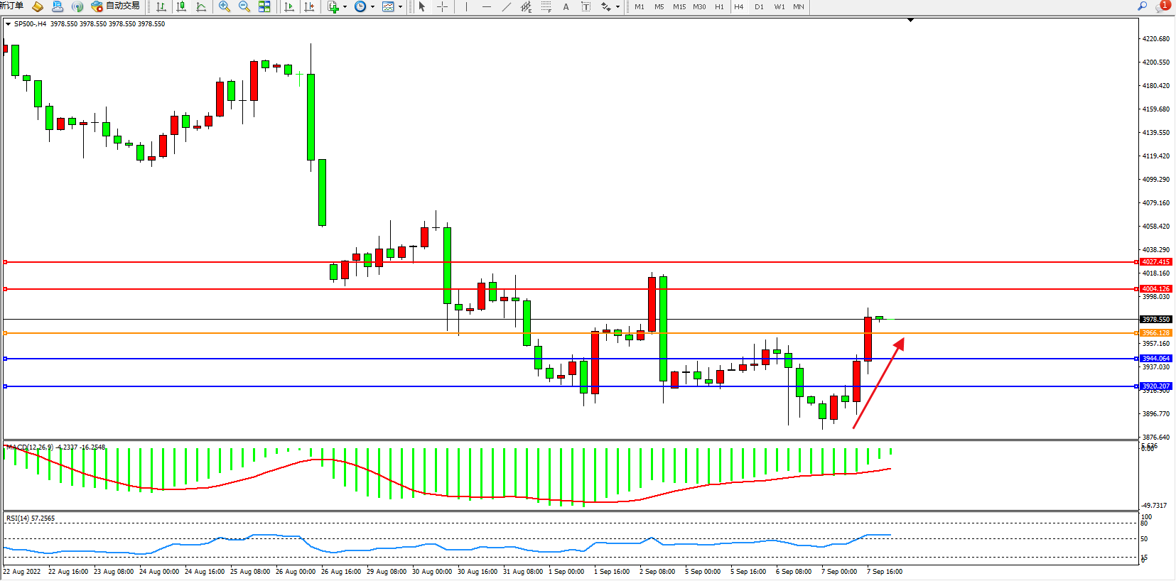The height and width of the screenshot is (581, 1176).
Task: Pick the Fibonacci retracement tool
Action: 546,6
